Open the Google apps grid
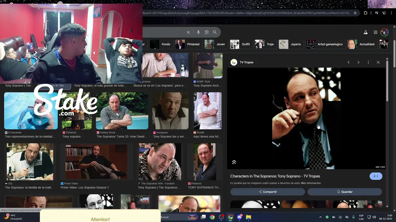 [x=375, y=32]
